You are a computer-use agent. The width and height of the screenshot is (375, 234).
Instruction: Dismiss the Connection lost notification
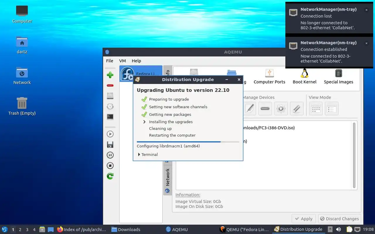point(366,10)
